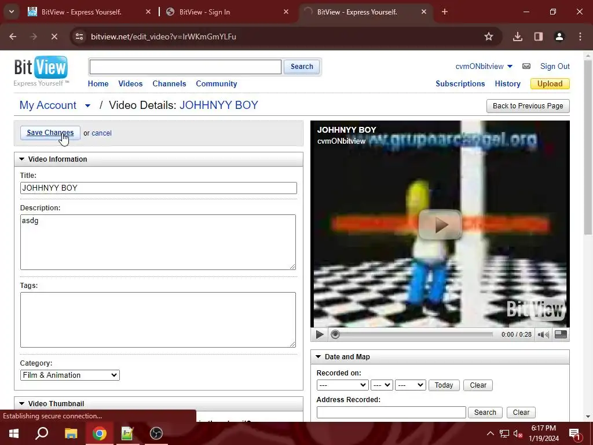Open the Recorded on day dropdown
Viewport: 593px width, 445px height.
click(x=382, y=385)
